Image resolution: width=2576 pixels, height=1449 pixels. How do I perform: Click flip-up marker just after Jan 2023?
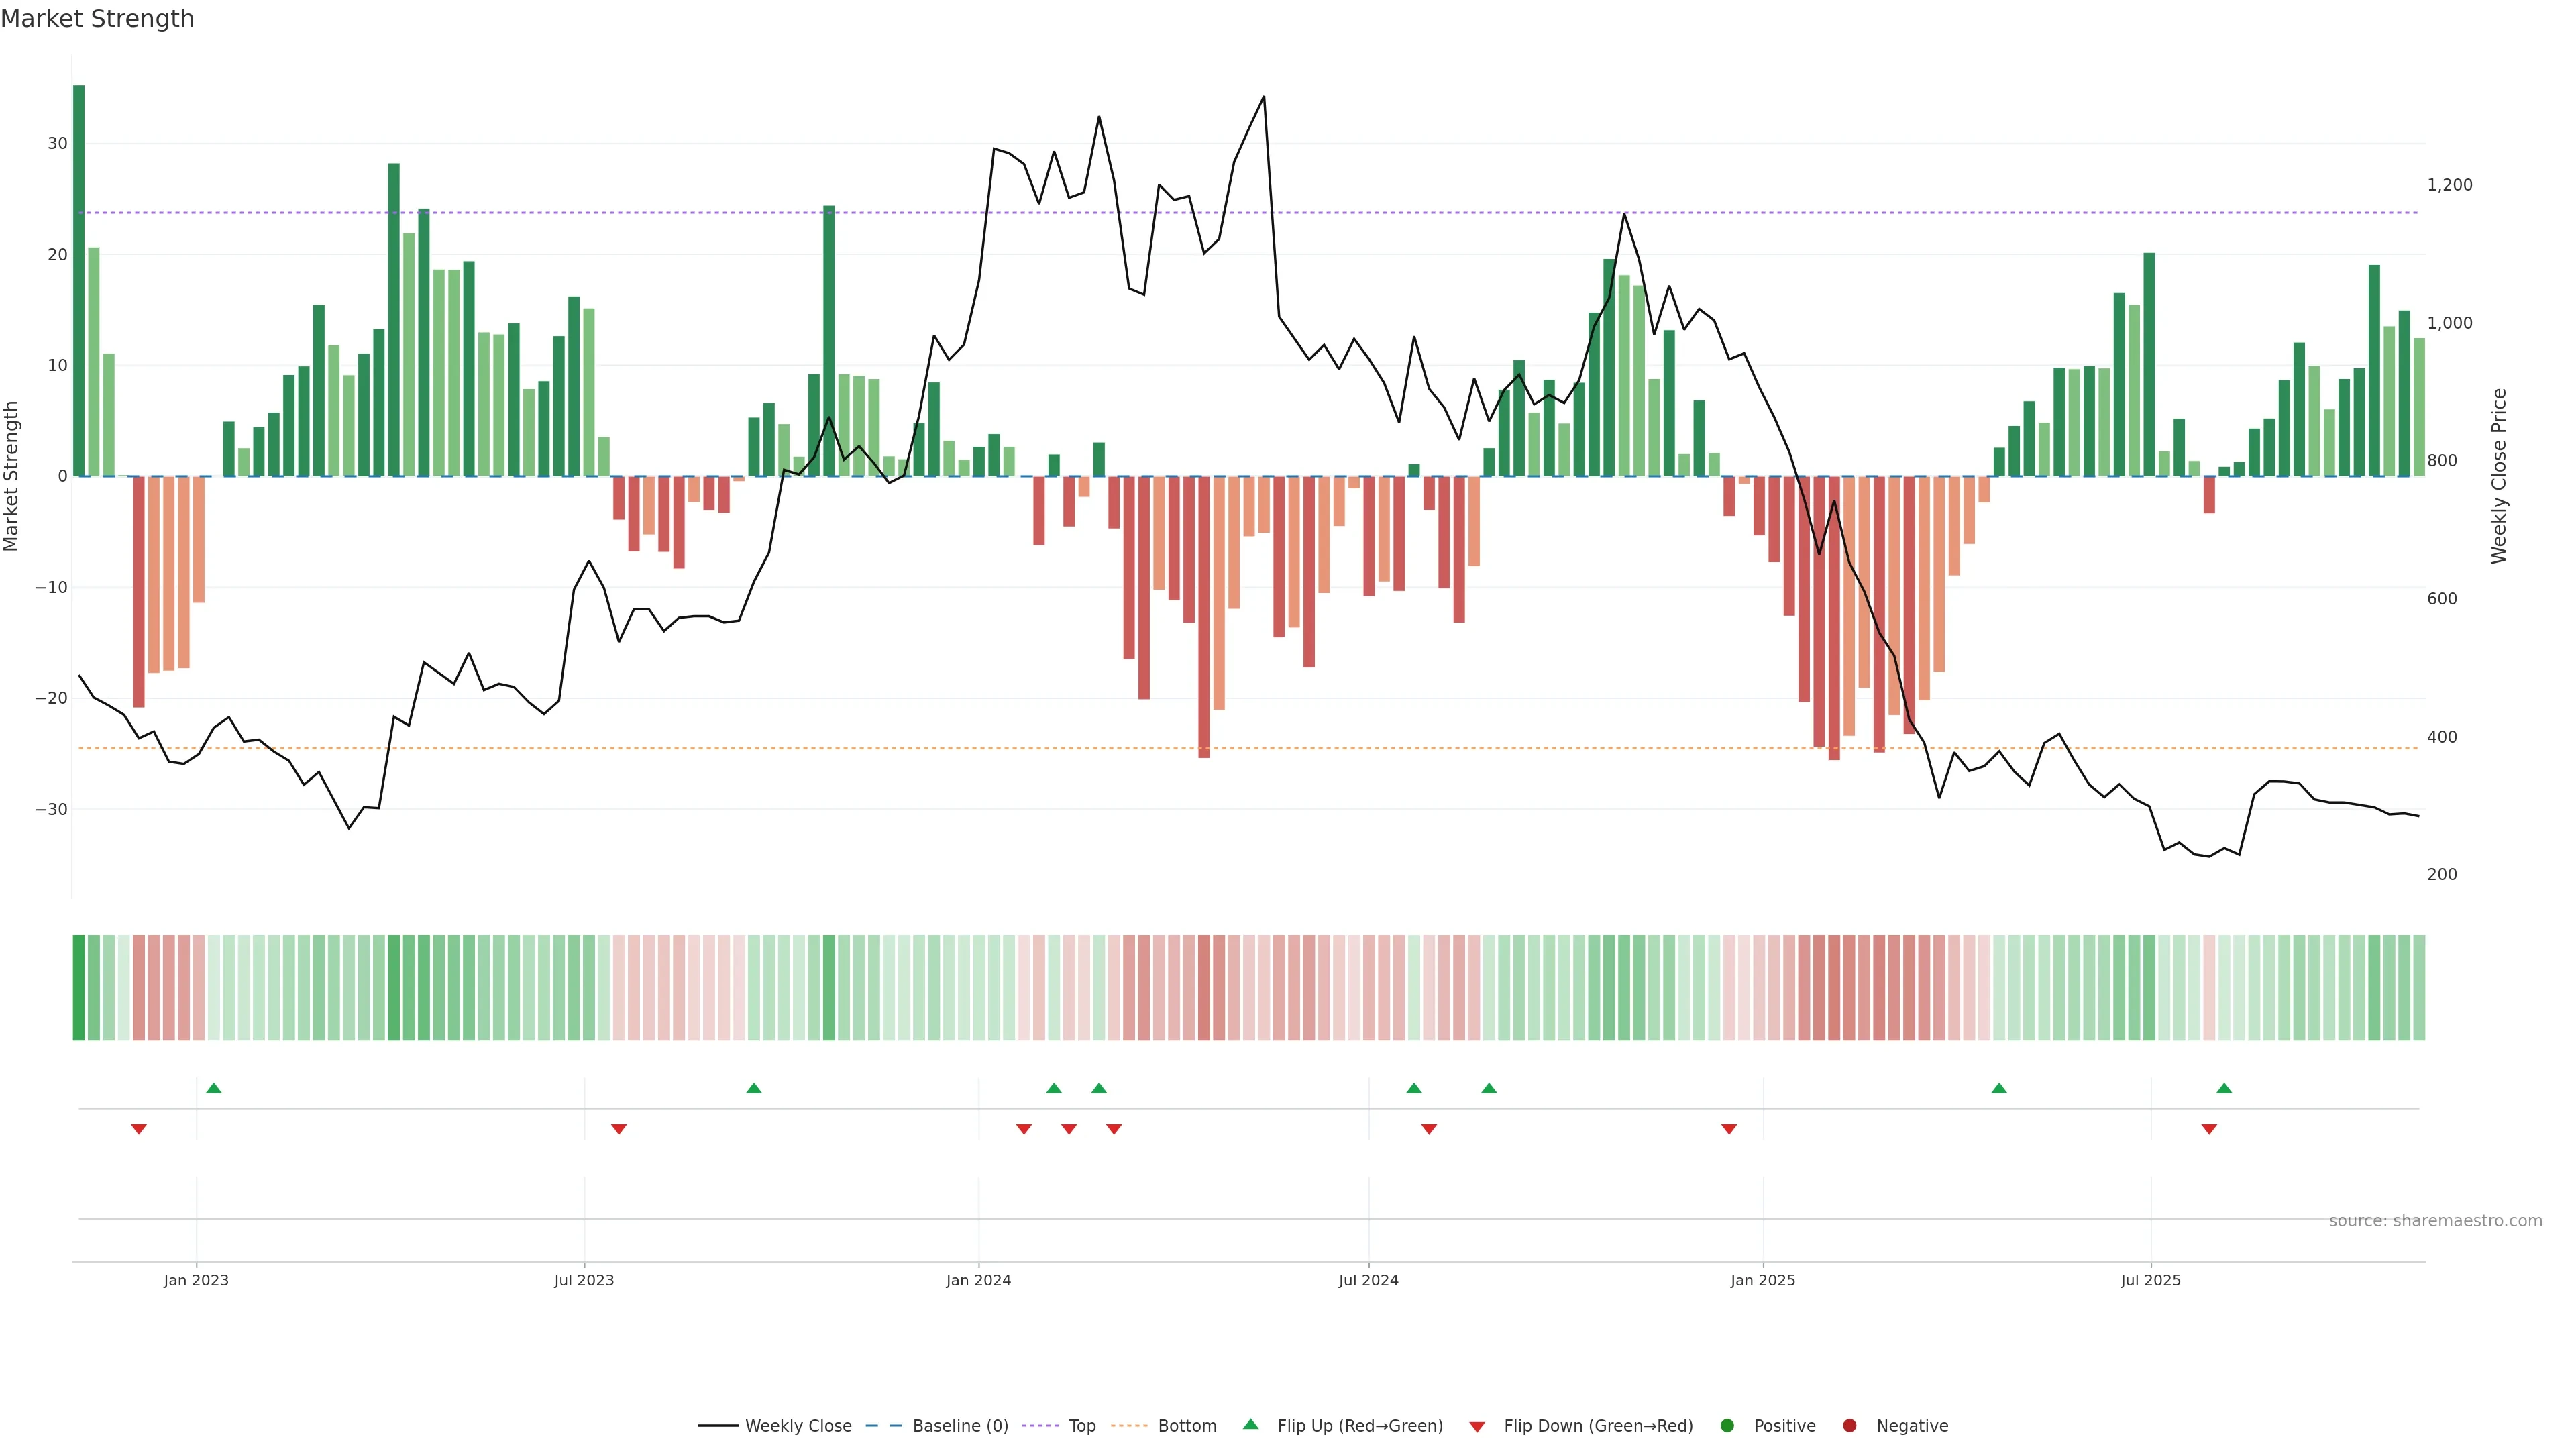tap(214, 1088)
